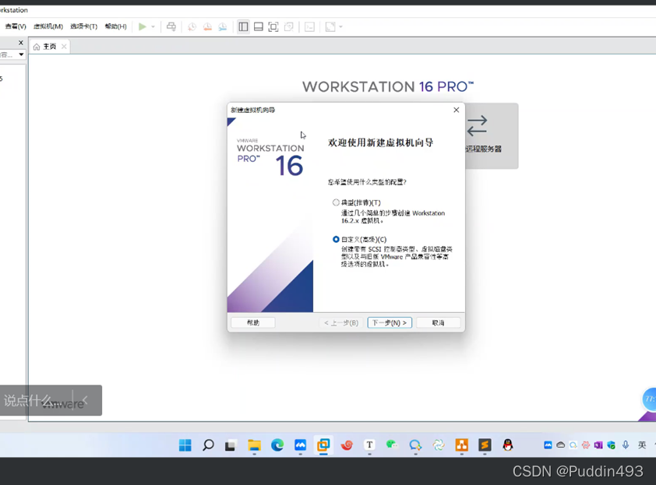Toggle the thumbnail bar view icon
This screenshot has width=656, height=485.
tap(259, 26)
